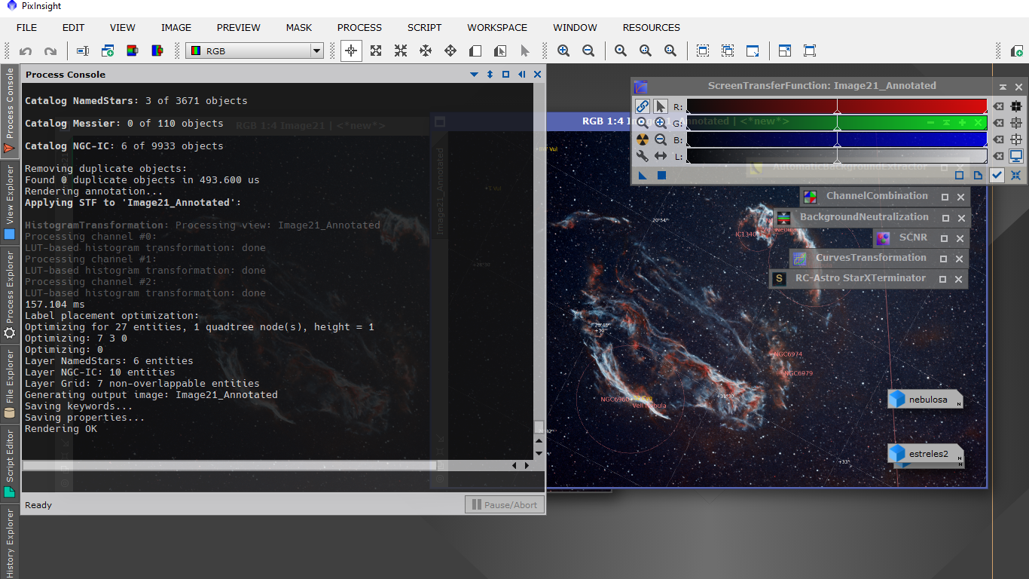Click the edit preview page-with-cursor icon
Screen dimensions: 1029x579
tap(500, 51)
